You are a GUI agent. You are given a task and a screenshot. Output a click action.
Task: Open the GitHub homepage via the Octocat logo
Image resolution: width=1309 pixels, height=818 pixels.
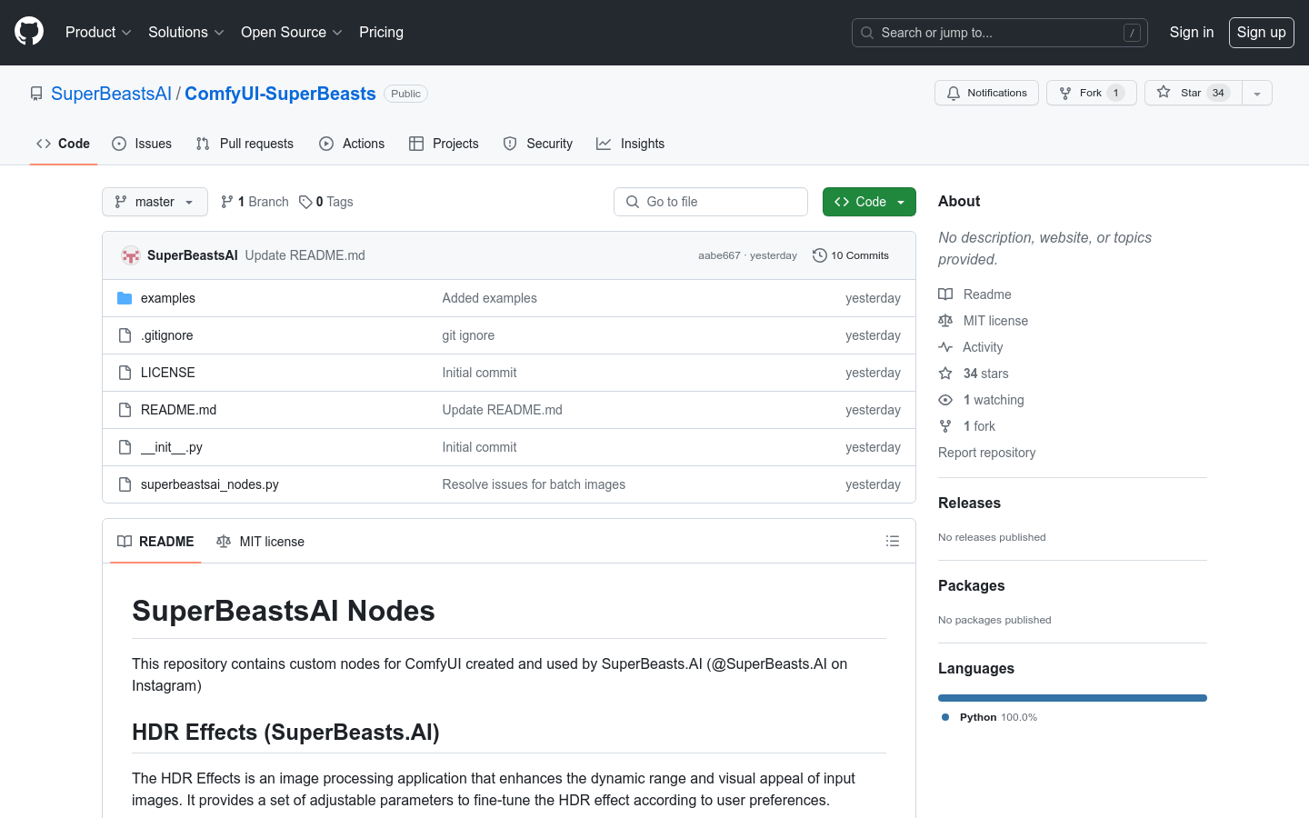click(29, 32)
